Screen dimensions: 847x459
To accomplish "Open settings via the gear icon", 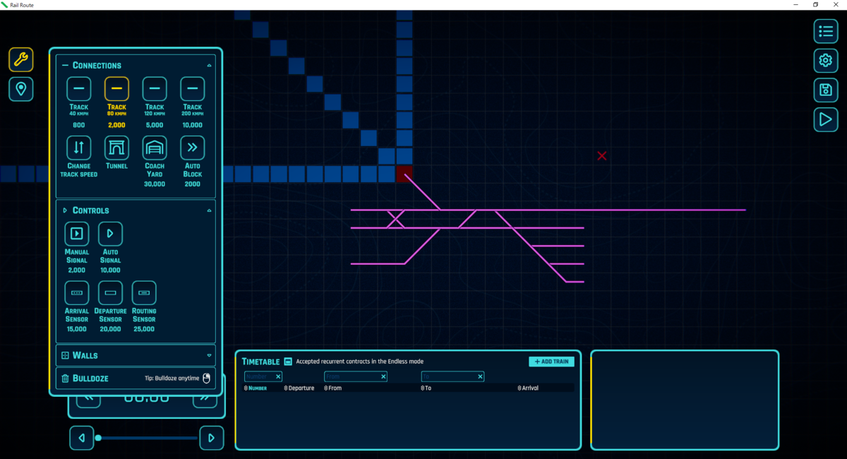I will (825, 60).
